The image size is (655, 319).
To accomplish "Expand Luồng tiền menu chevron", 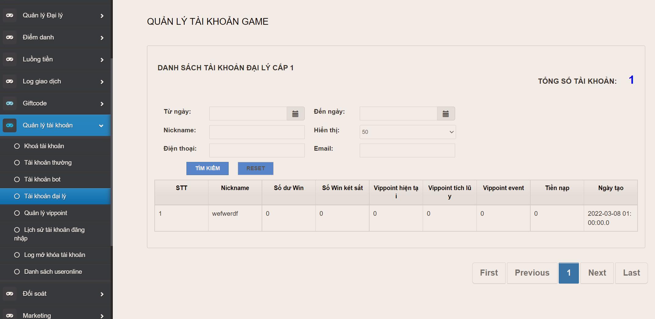I will pyautogui.click(x=102, y=60).
